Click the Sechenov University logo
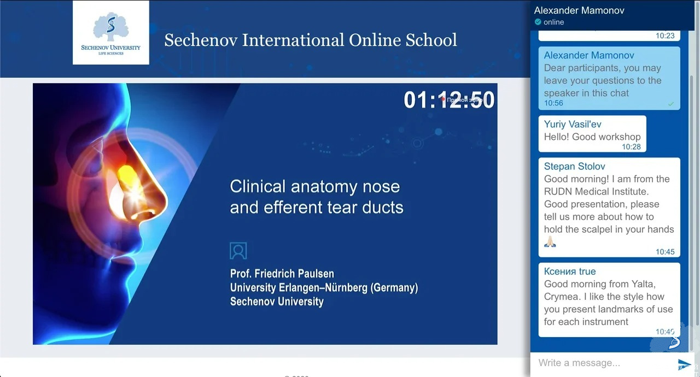 pos(110,33)
